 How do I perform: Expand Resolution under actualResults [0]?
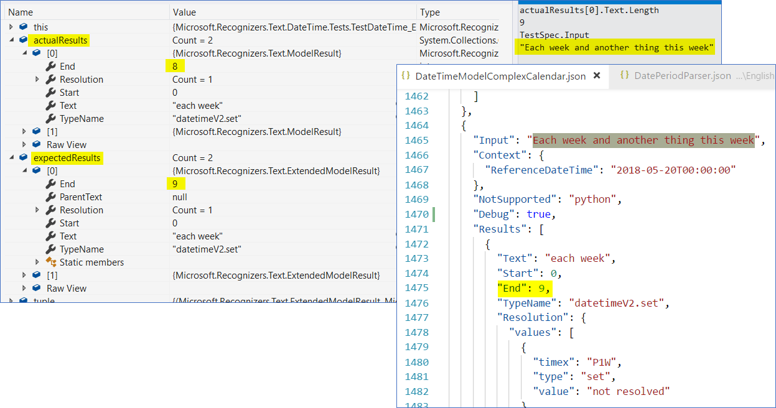[x=37, y=79]
